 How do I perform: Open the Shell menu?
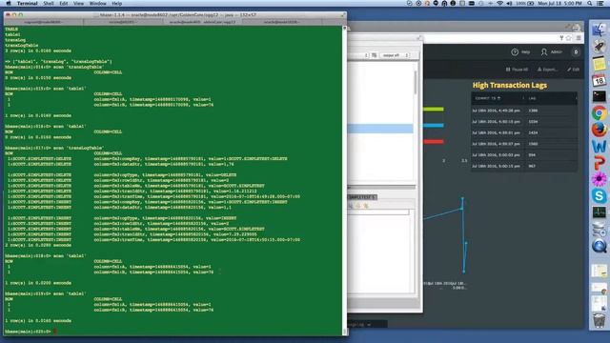point(49,3)
